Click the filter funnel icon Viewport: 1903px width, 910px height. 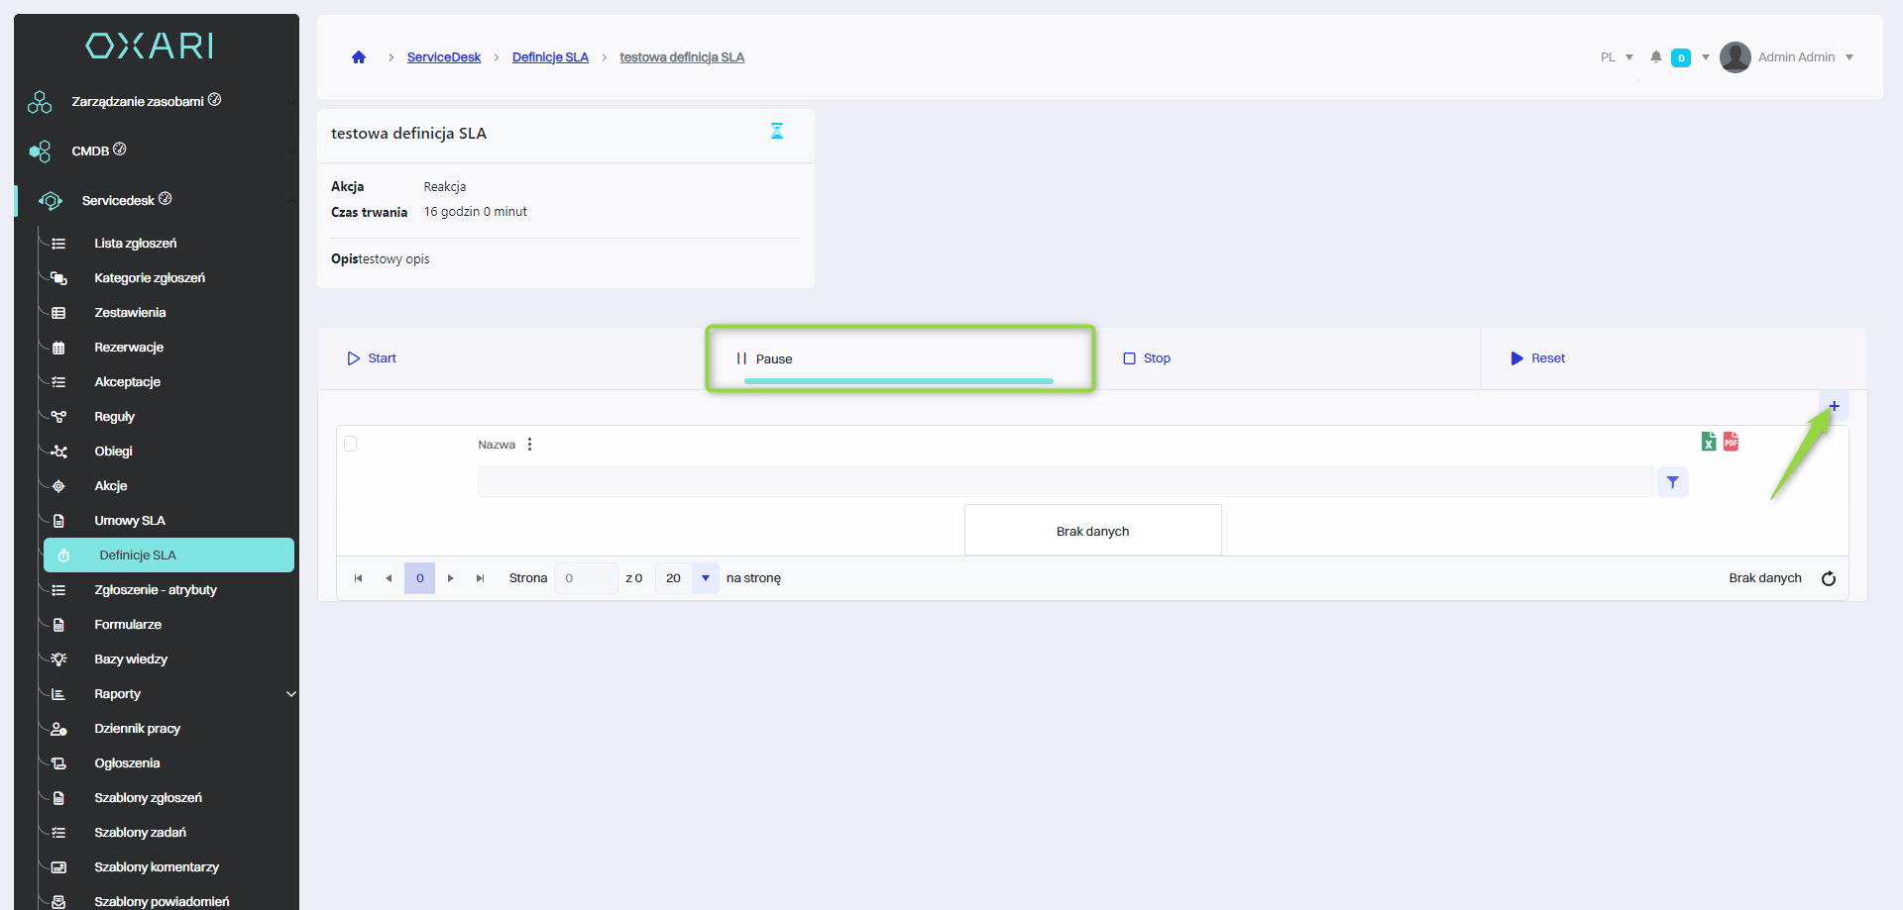click(x=1672, y=482)
